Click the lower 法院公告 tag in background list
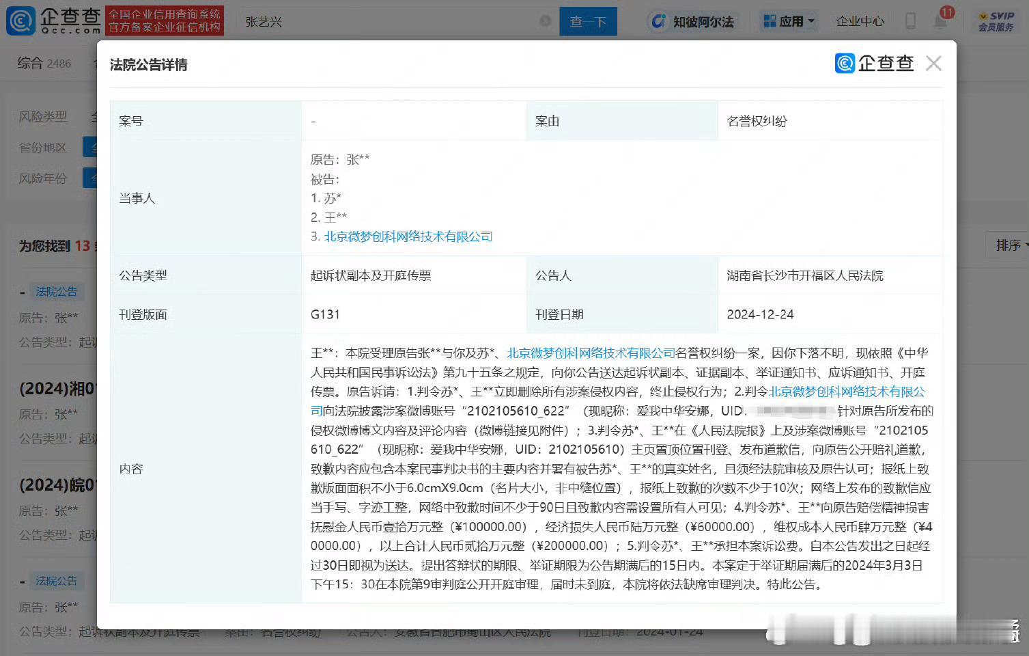 click(x=57, y=581)
